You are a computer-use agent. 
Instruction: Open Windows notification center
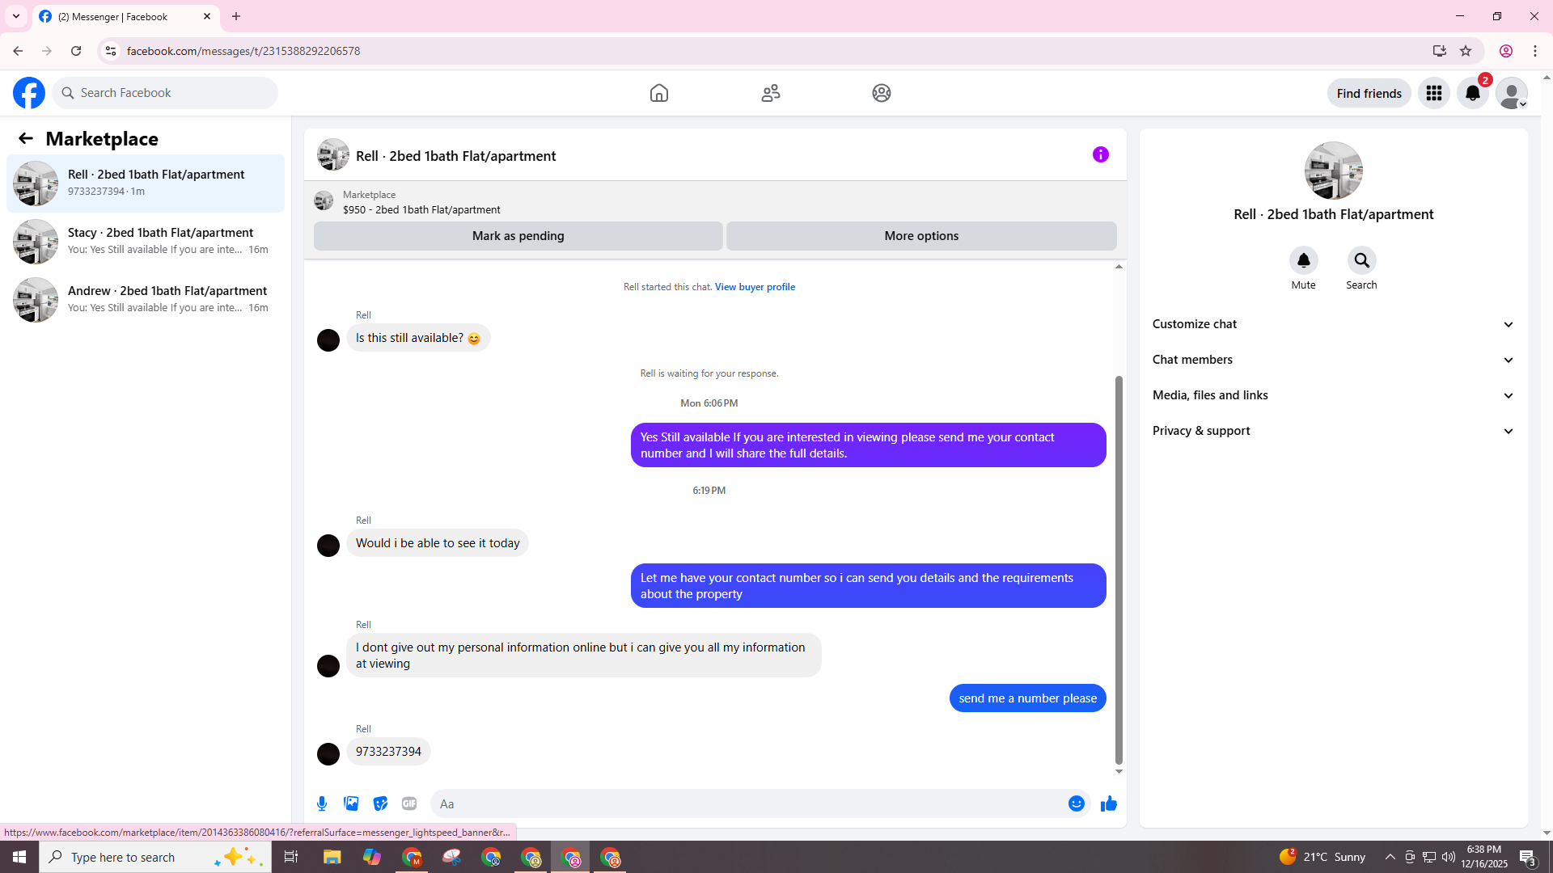[x=1528, y=857]
